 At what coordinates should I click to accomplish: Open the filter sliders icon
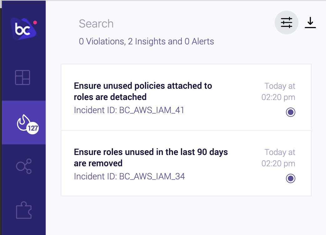[x=287, y=22]
